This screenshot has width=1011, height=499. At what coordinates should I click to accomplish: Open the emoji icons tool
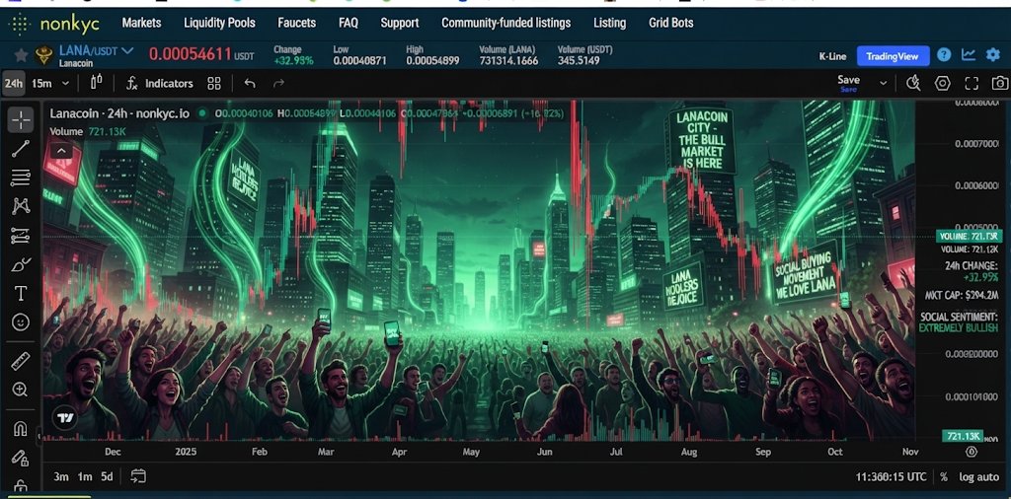coord(21,322)
